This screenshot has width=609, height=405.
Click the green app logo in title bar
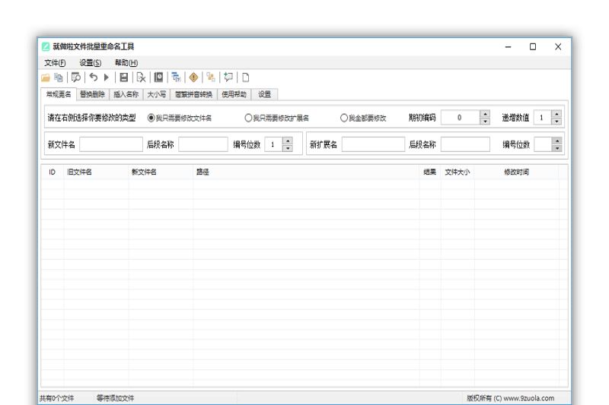[x=46, y=46]
